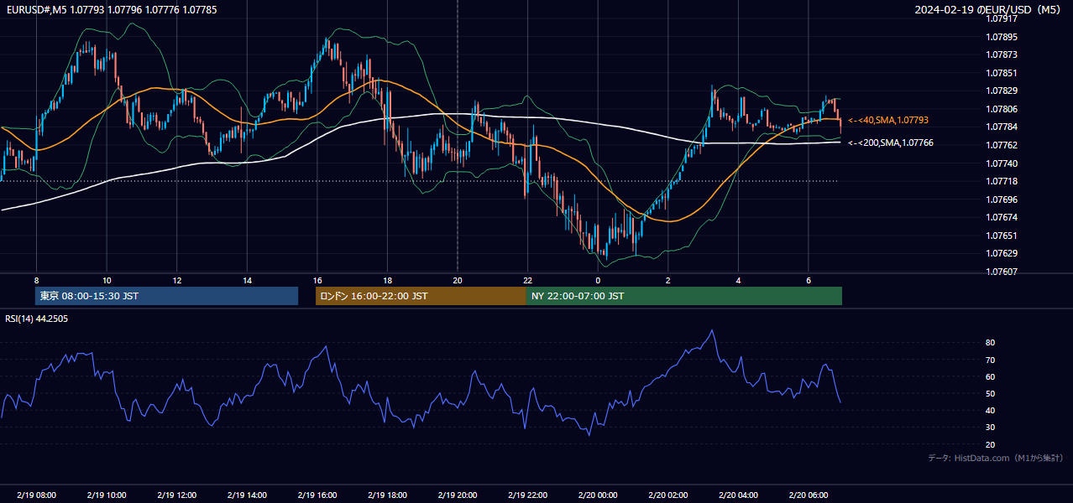1073x503 pixels.
Task: Click RSI scale level 20
Action: pyautogui.click(x=990, y=444)
